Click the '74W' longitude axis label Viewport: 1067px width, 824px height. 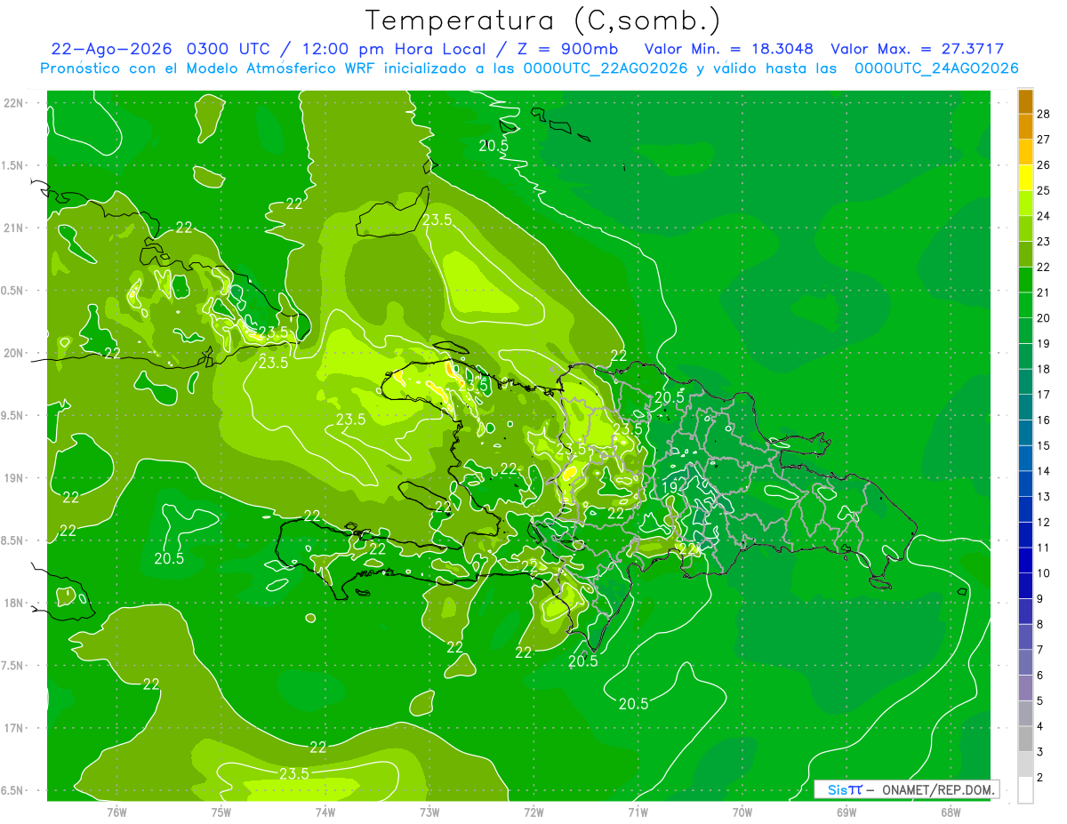(x=325, y=812)
